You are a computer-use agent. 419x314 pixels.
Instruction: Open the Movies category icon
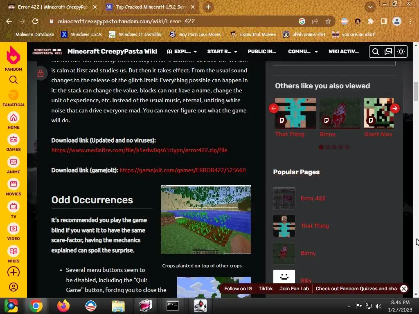click(14, 184)
